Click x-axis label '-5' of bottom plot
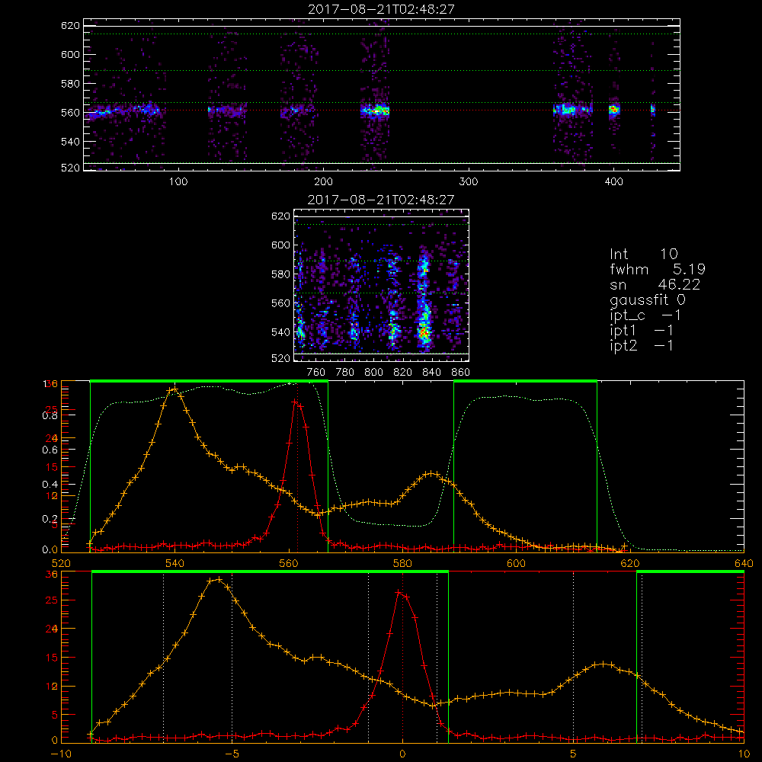This screenshot has height=762, width=762. (x=232, y=754)
